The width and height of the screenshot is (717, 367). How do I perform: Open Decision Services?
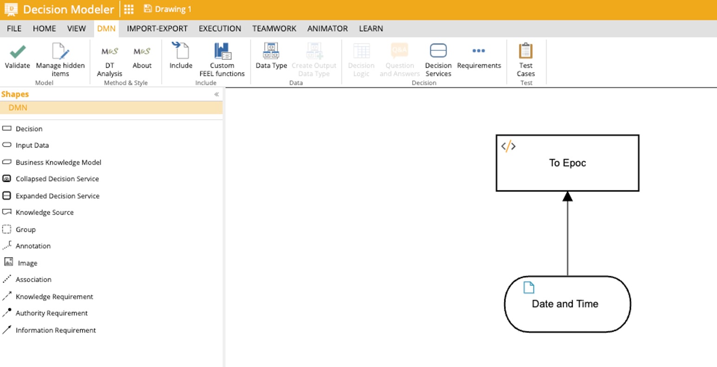[438, 51]
